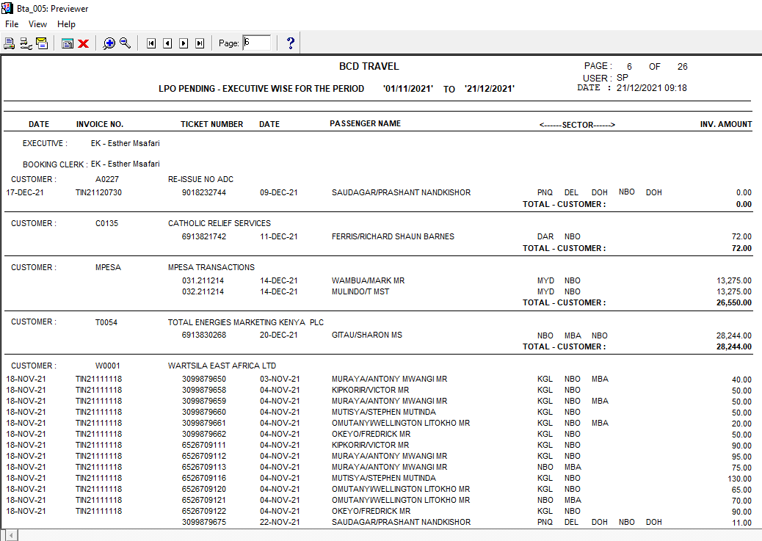The width and height of the screenshot is (762, 541).
Task: Click executive name EK - Esther Msafari
Action: (x=126, y=143)
